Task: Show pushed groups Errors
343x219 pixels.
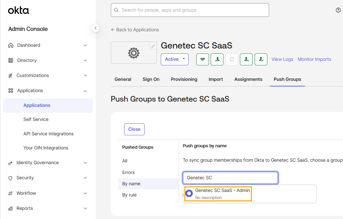Action: tap(128, 173)
